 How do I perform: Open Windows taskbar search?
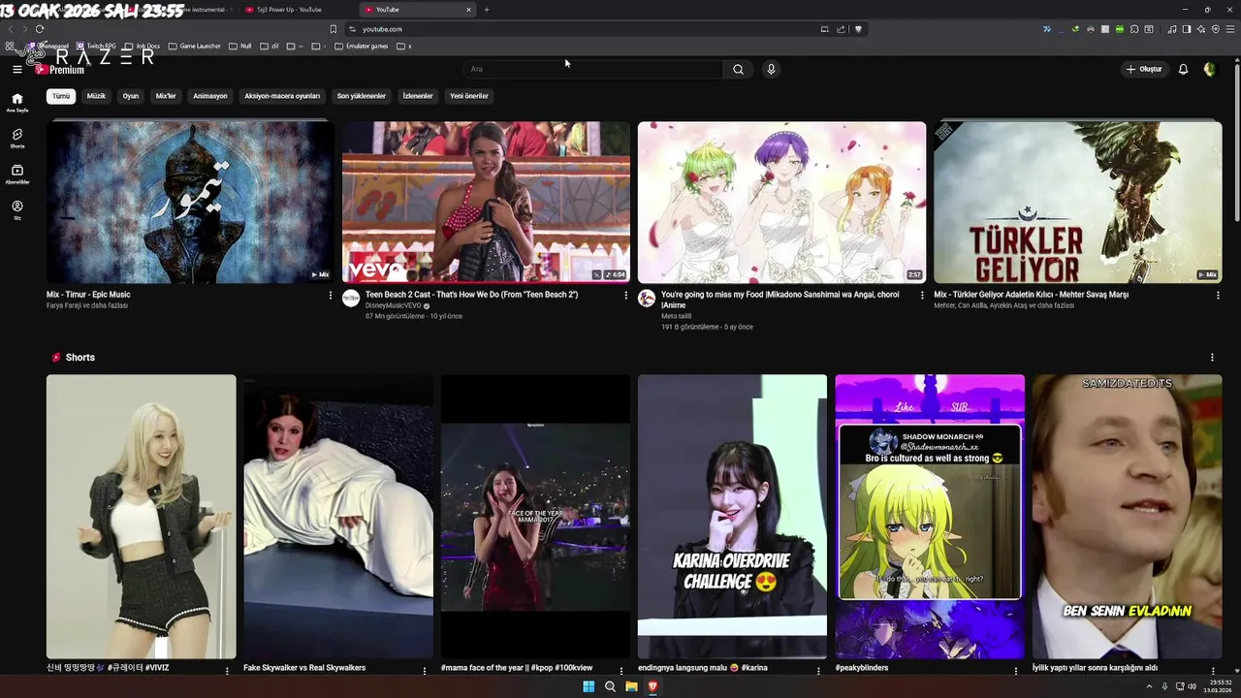tap(610, 686)
